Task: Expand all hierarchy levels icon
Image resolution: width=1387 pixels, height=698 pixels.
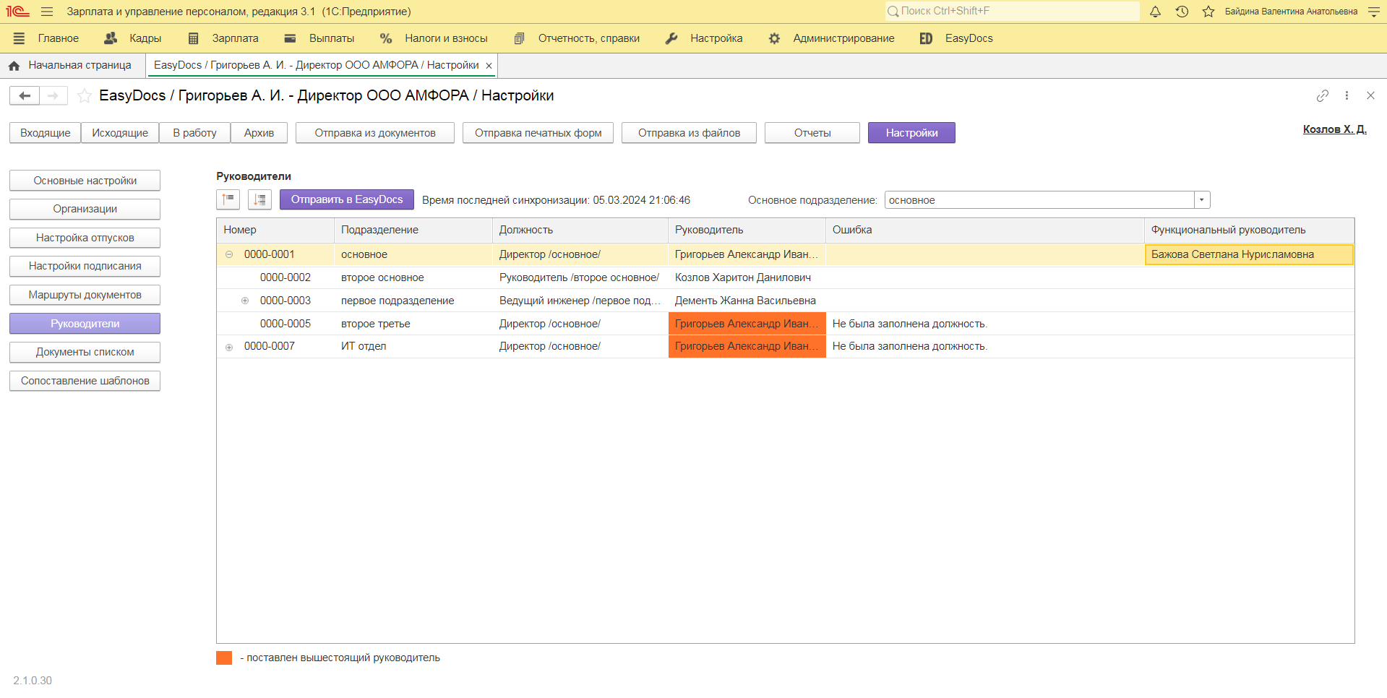Action: tap(259, 199)
